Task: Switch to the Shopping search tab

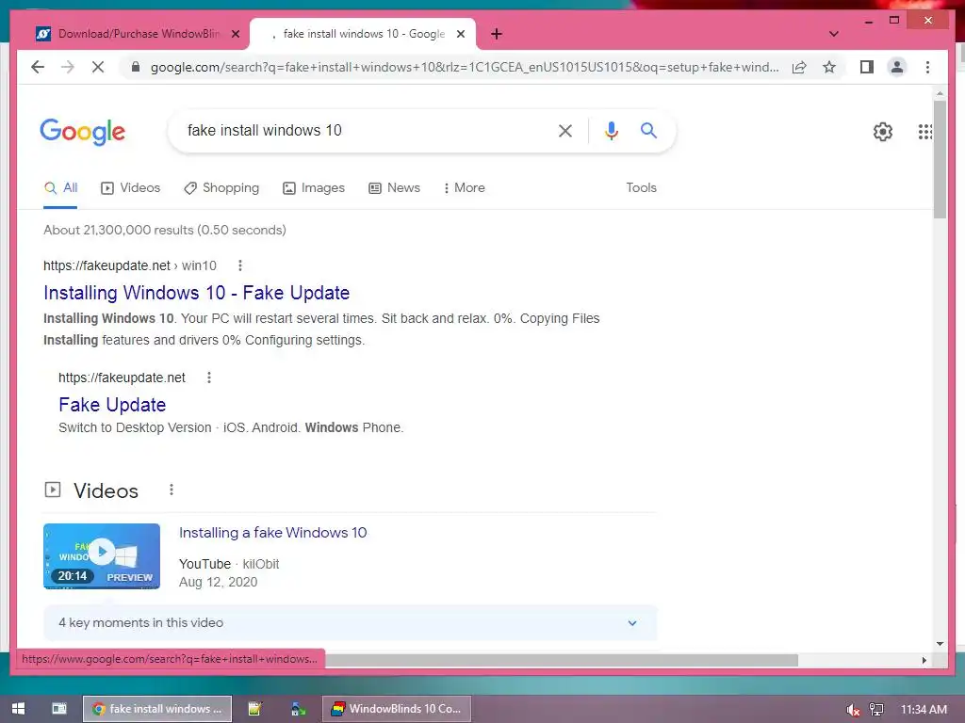Action: (x=221, y=188)
